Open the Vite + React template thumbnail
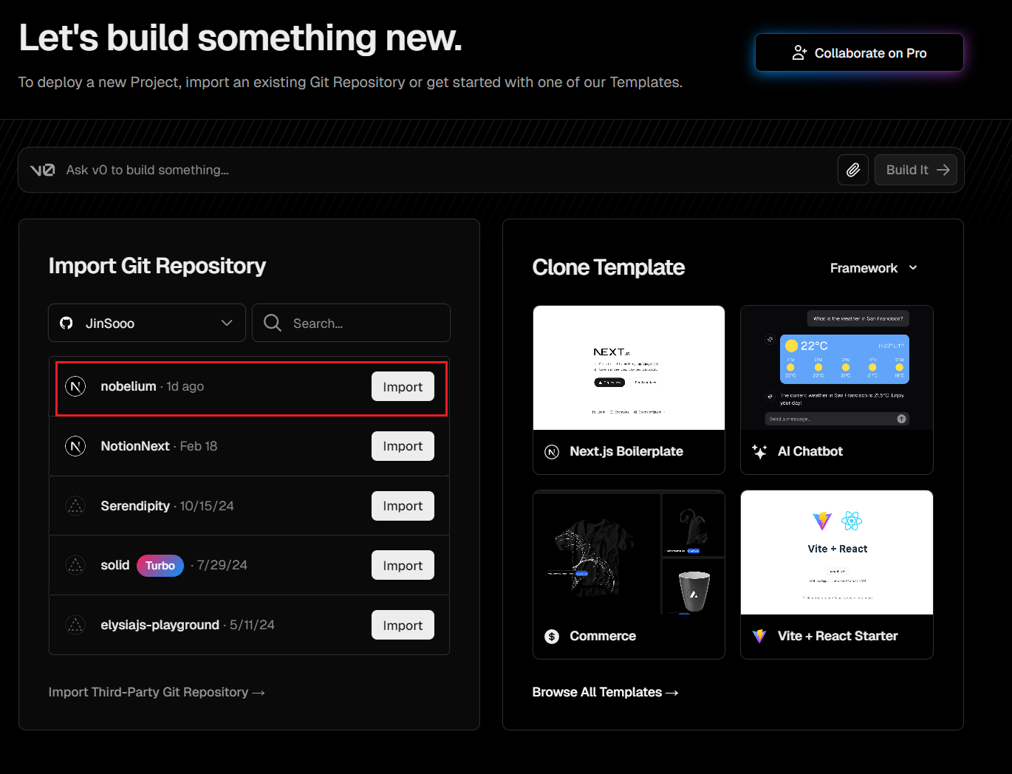The height and width of the screenshot is (774, 1012). point(837,552)
